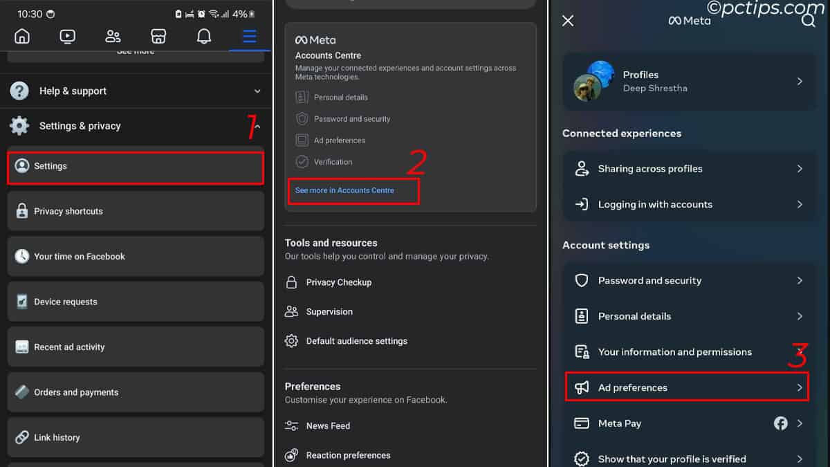Viewport: 830px width, 467px height.
Task: Click the Password and security shield icon
Action: [x=582, y=281]
